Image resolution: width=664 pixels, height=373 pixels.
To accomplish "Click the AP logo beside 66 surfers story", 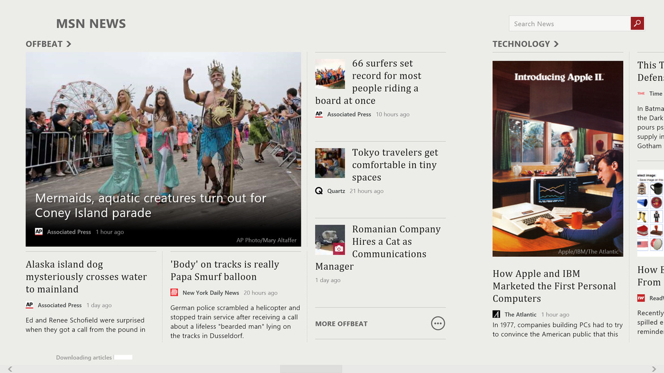I will coord(319,114).
